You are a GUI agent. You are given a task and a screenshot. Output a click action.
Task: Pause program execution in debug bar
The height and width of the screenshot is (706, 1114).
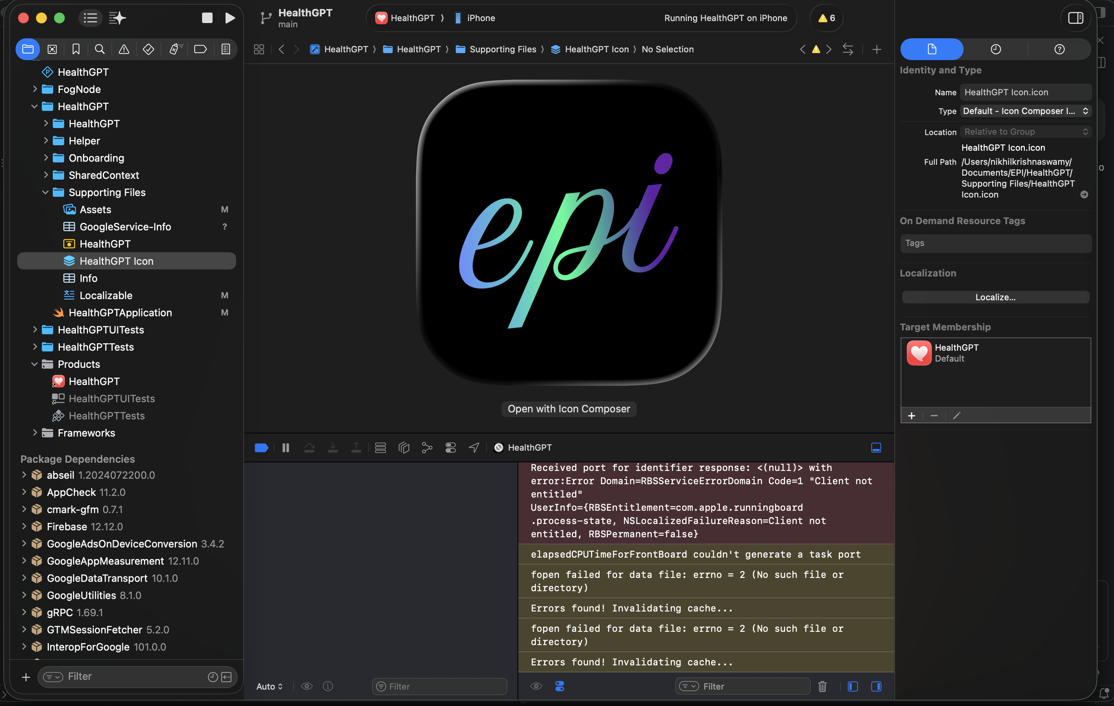[285, 447]
